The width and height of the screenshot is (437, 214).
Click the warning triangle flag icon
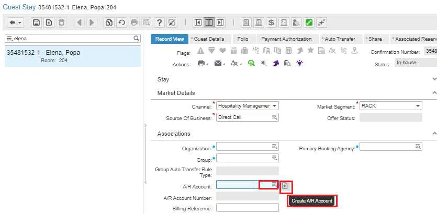click(x=200, y=51)
